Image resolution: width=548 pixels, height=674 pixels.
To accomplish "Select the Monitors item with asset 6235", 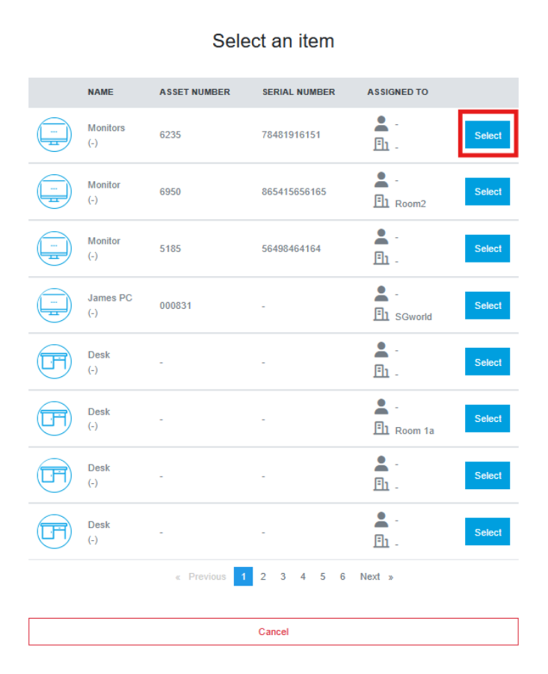I will pos(487,135).
